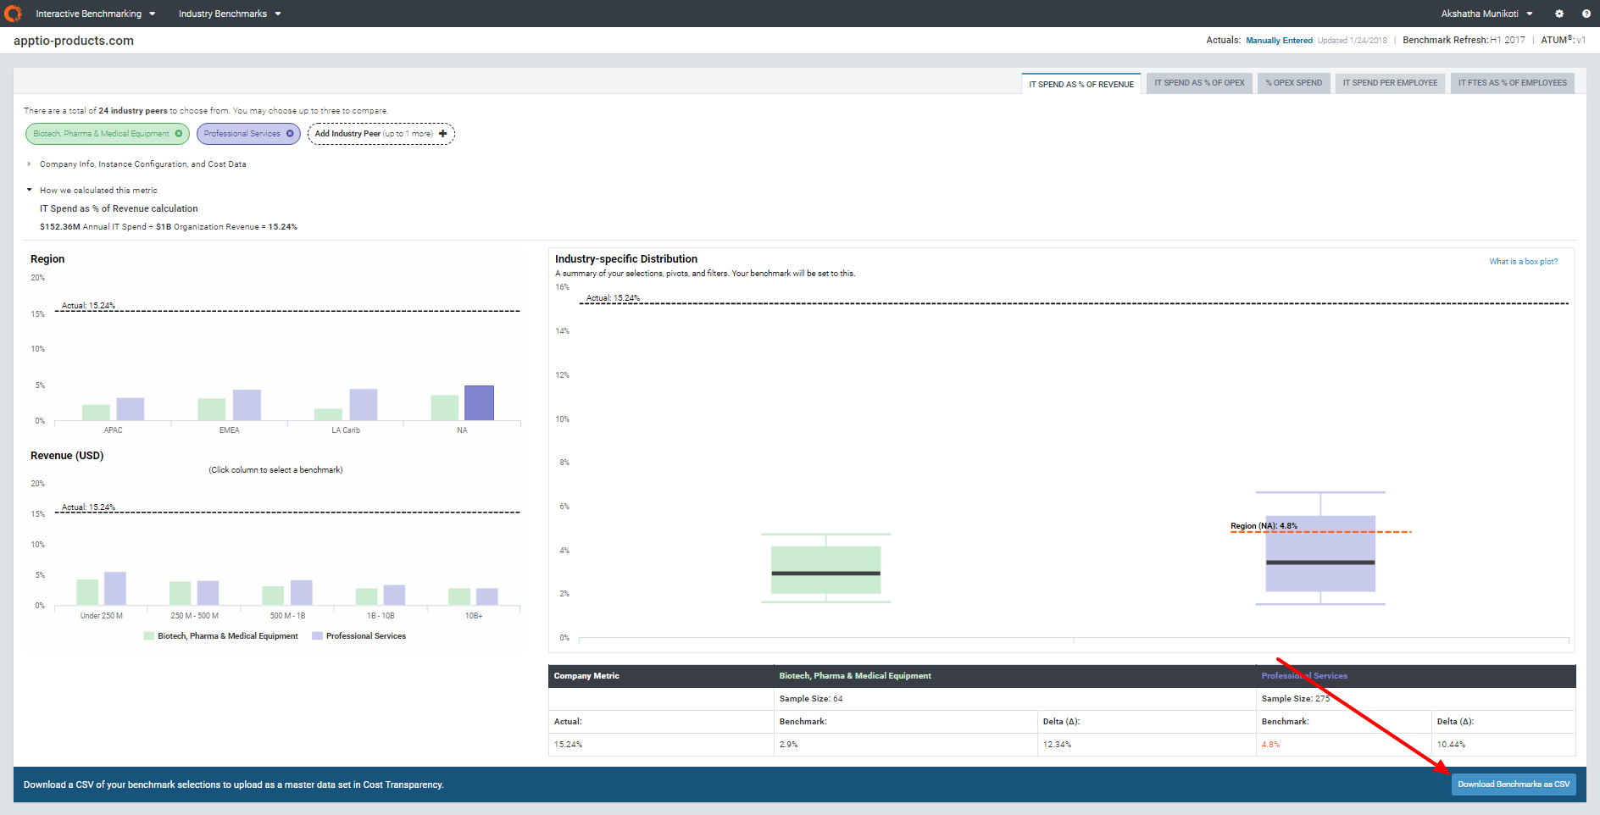Open the settings gear icon
This screenshot has height=815, width=1600.
1559,14
